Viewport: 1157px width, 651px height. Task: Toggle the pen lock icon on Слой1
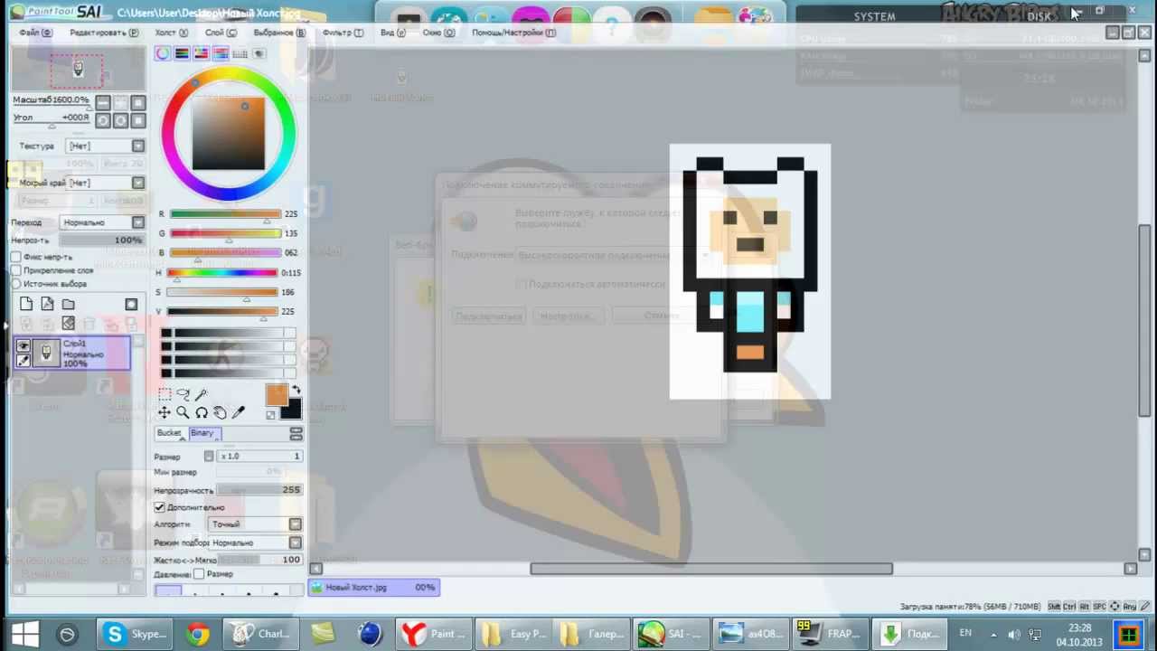point(24,360)
